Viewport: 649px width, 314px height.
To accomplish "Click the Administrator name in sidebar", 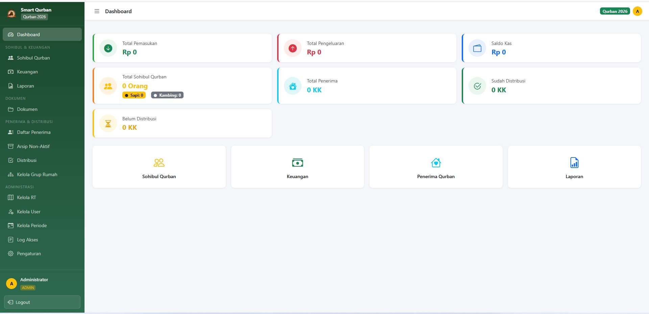I will coord(34,280).
